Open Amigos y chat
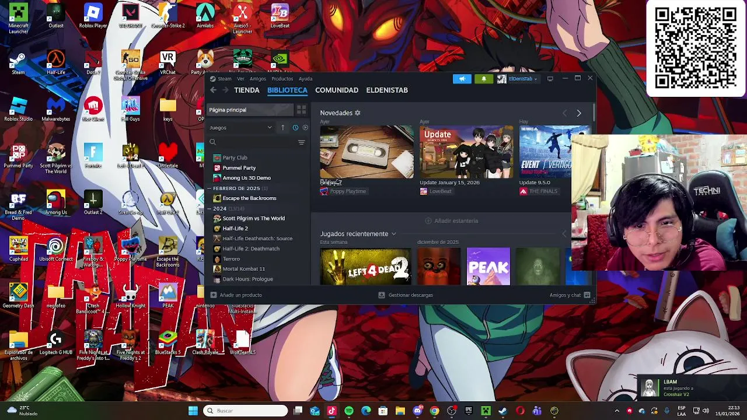 [570, 295]
